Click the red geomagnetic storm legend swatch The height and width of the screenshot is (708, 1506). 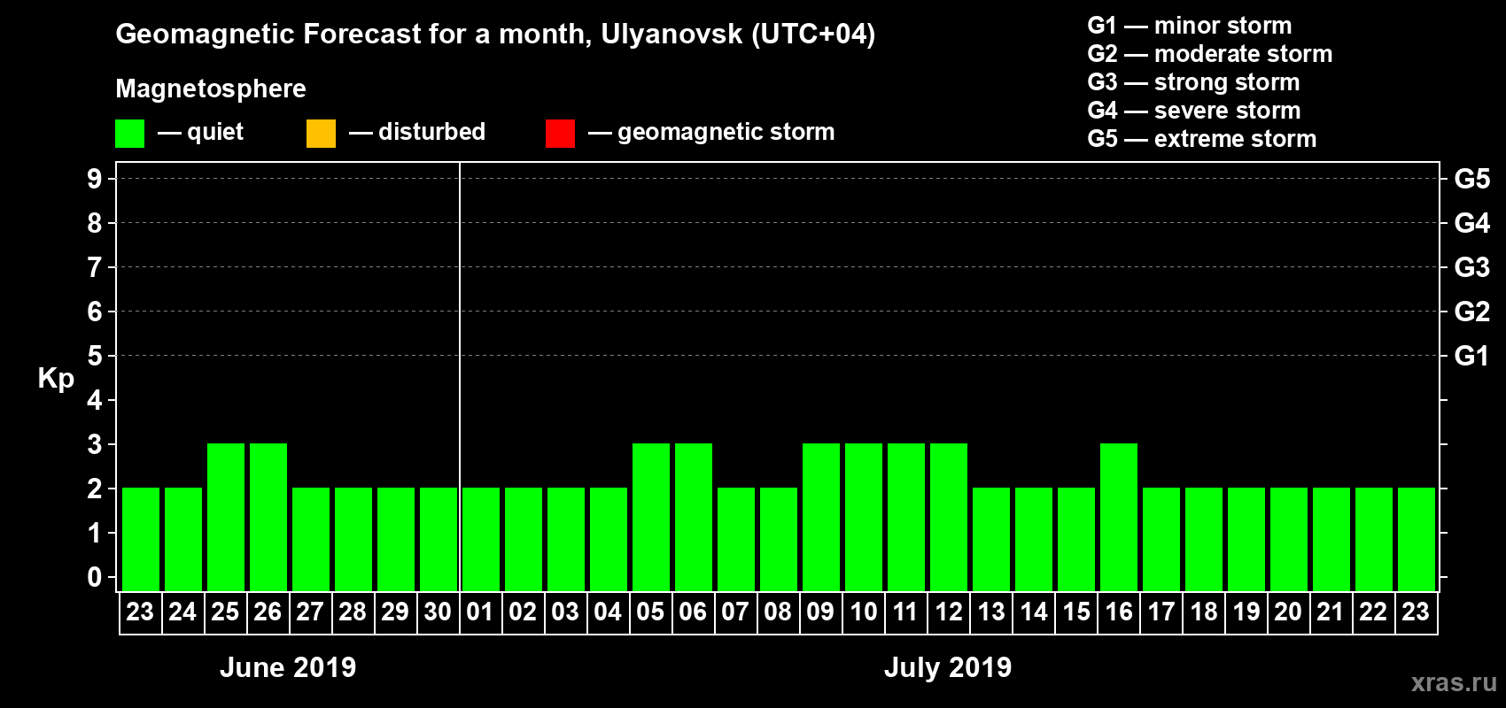coord(560,134)
